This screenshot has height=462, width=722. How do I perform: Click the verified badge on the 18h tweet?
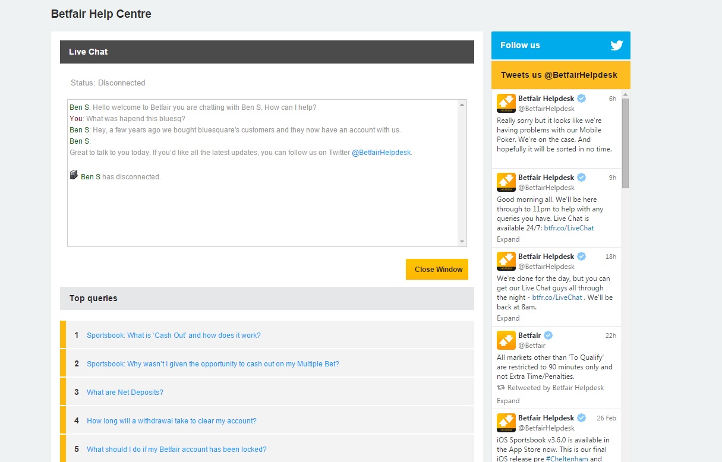[582, 257]
